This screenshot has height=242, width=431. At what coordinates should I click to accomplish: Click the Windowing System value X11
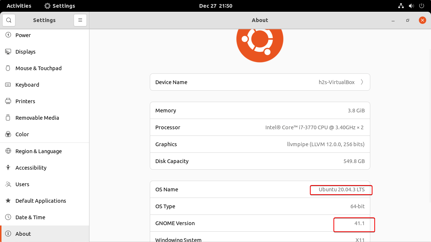tap(360, 239)
